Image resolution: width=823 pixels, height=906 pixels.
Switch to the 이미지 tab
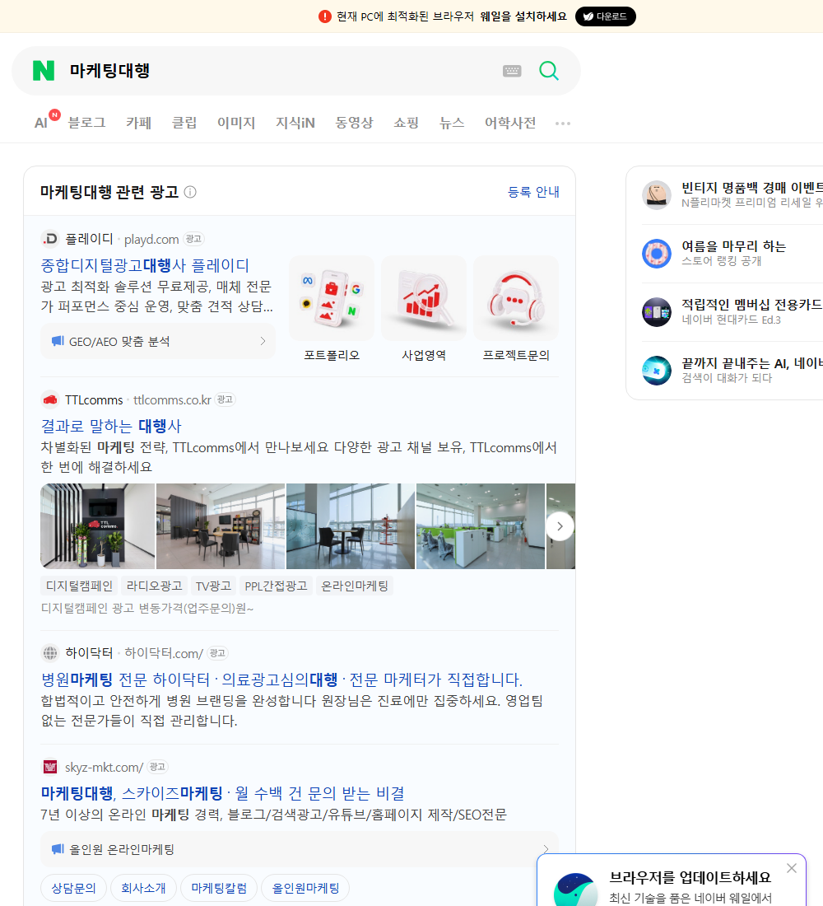tap(236, 123)
